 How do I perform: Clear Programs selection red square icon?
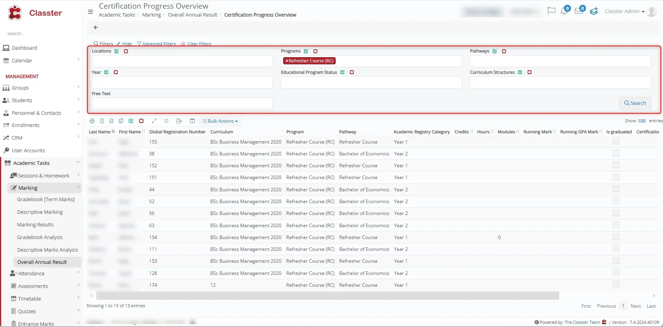(x=316, y=51)
